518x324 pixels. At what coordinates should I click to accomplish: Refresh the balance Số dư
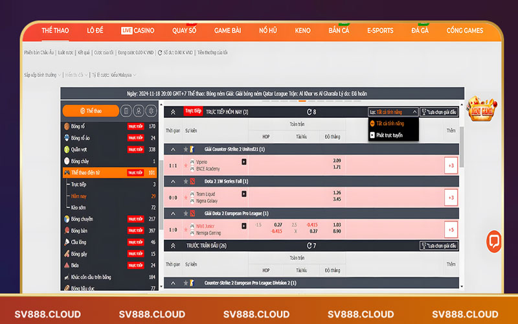click(x=160, y=52)
